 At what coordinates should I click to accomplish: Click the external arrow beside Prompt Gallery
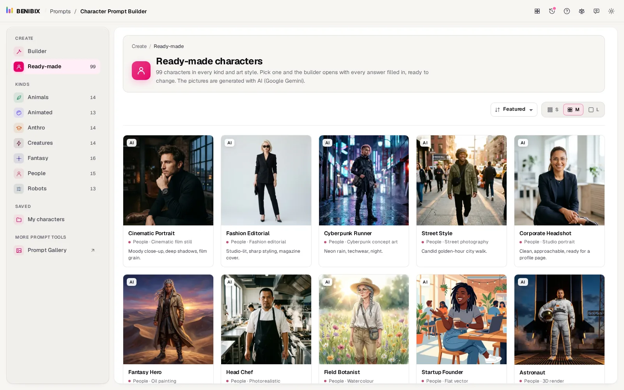point(93,250)
